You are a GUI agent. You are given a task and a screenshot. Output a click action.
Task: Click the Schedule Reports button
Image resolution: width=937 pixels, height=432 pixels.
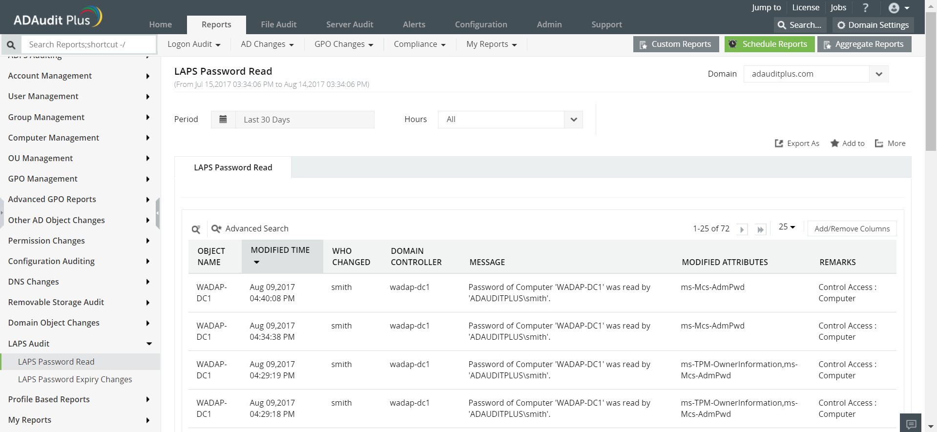769,44
